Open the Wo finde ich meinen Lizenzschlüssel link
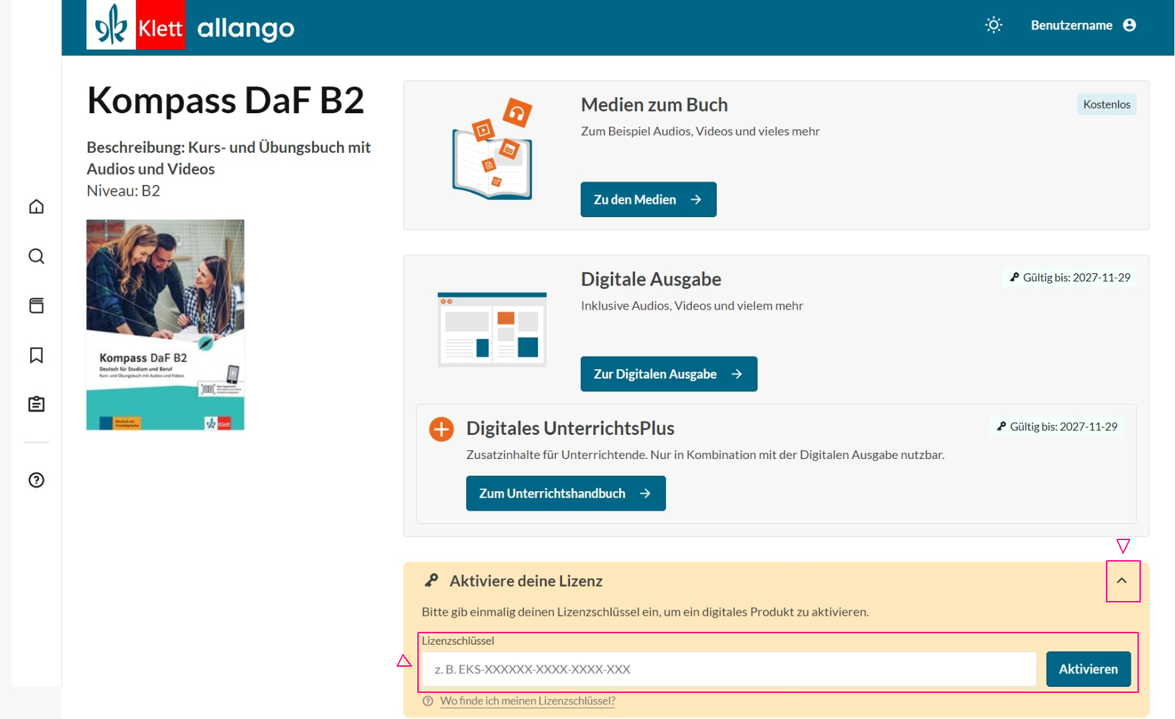Viewport: 1175px width, 719px height. [x=527, y=701]
